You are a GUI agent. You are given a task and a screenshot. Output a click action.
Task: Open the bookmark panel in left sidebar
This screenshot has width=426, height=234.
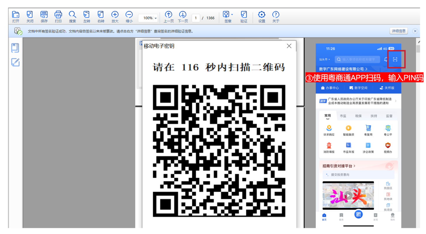[x=15, y=48]
